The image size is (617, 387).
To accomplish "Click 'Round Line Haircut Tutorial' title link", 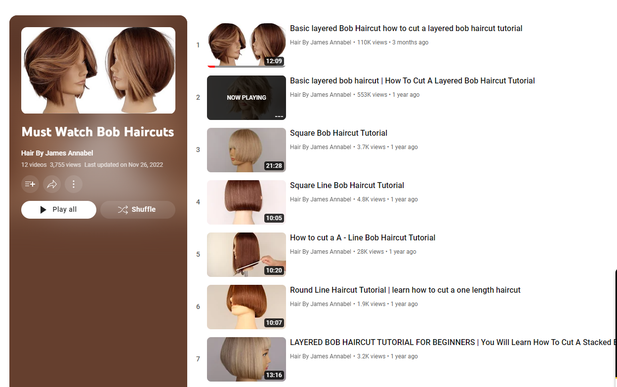I will (405, 290).
